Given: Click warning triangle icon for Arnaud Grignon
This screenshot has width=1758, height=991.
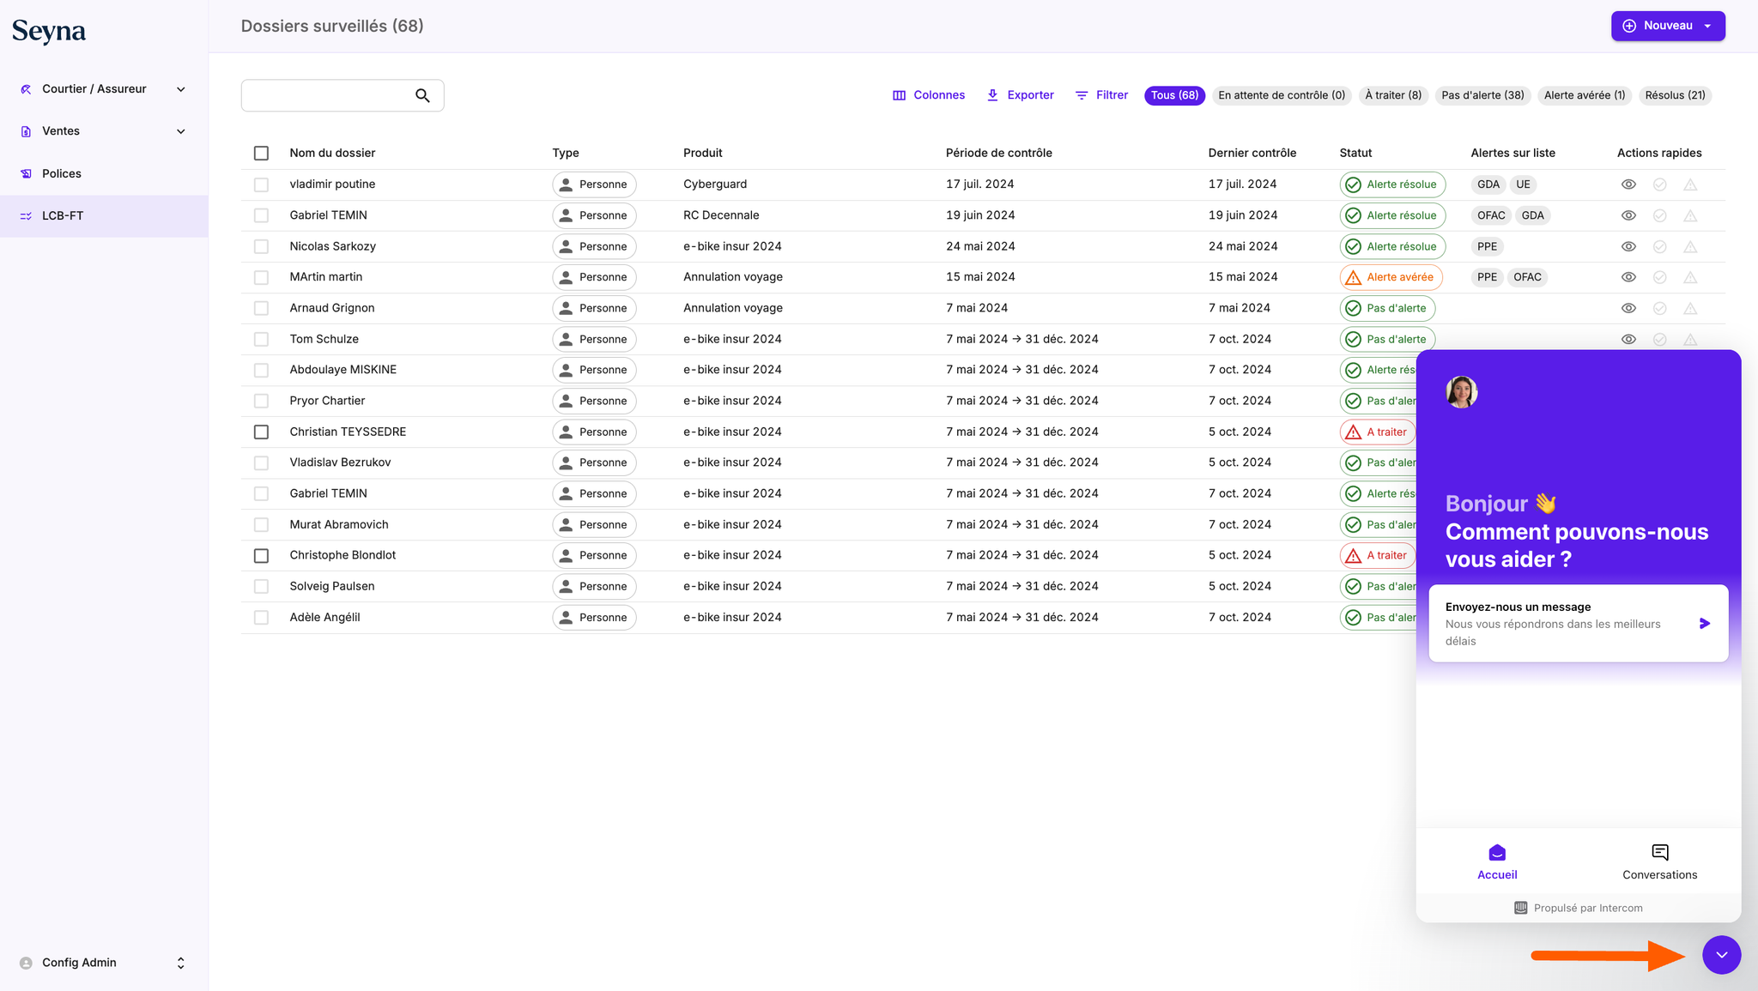Looking at the screenshot, I should 1690,308.
